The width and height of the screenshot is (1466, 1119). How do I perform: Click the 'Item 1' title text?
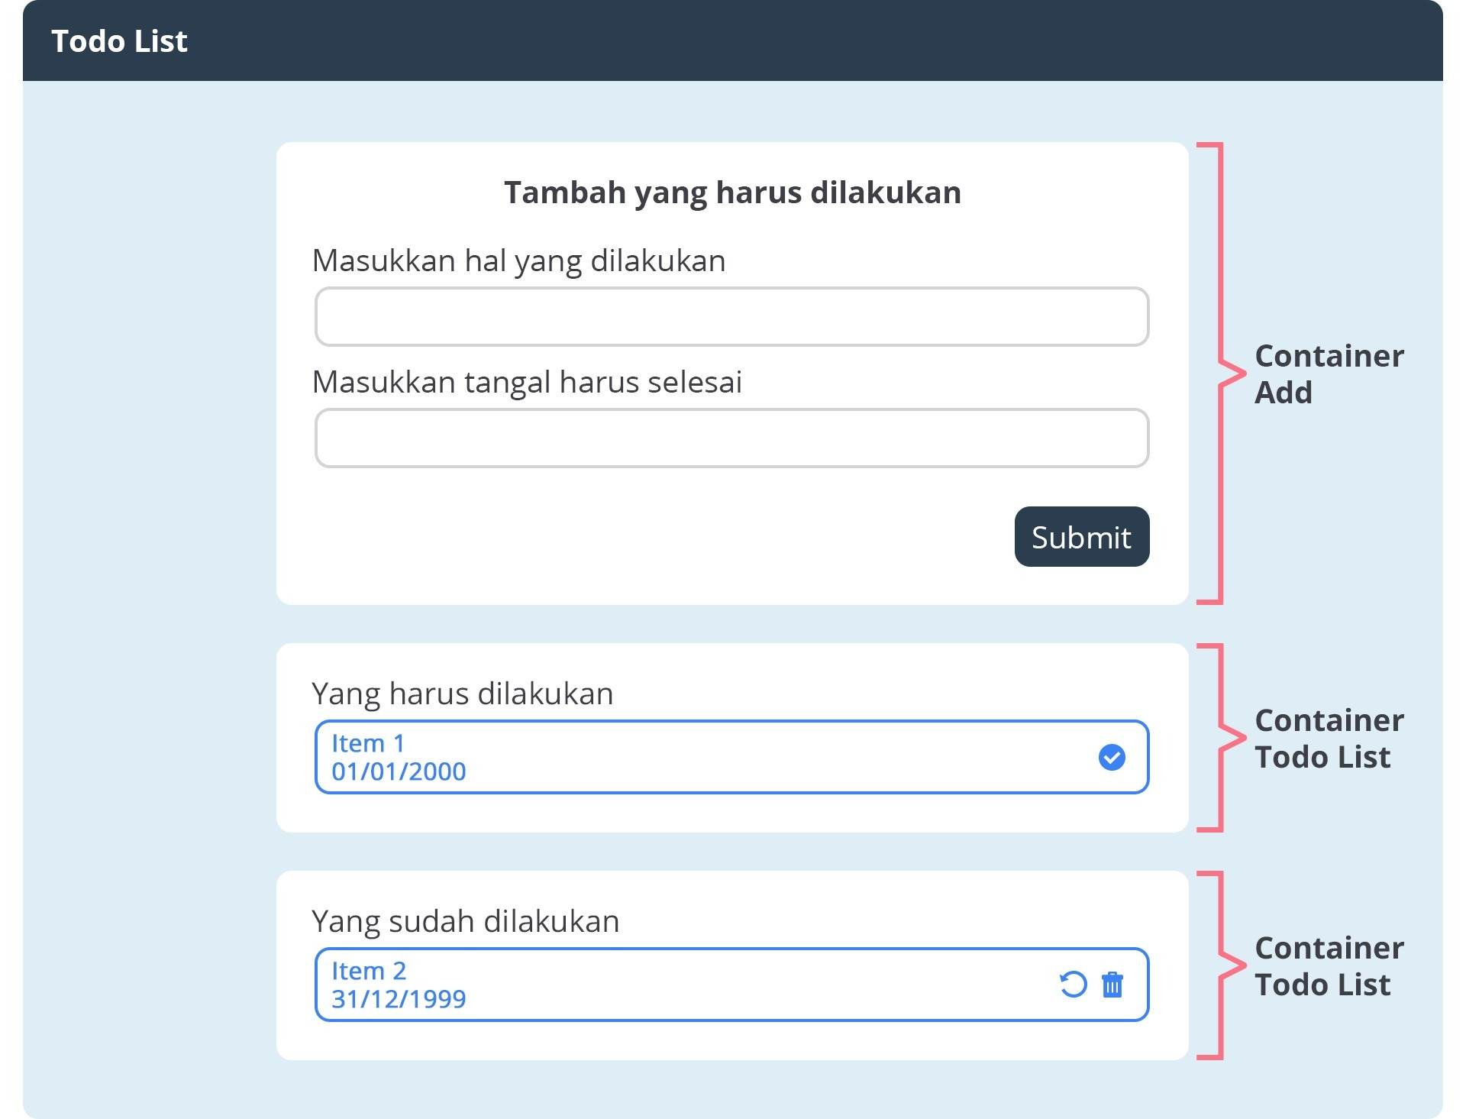point(368,743)
